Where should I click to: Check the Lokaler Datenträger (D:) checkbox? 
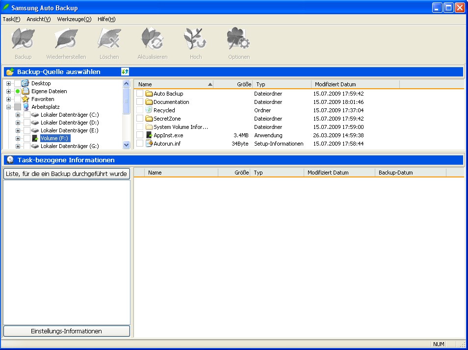pyautogui.click(x=27, y=123)
